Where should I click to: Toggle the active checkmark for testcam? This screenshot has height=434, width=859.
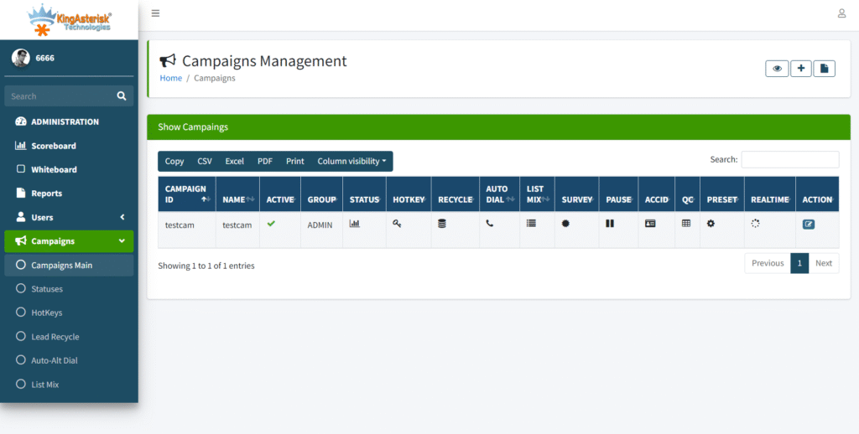point(271,224)
